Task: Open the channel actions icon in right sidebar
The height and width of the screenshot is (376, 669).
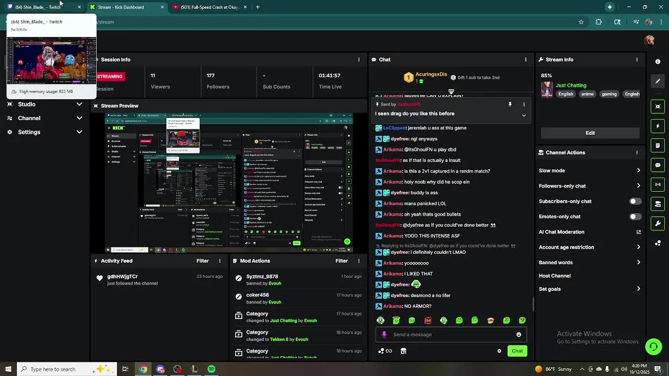Action: click(658, 204)
